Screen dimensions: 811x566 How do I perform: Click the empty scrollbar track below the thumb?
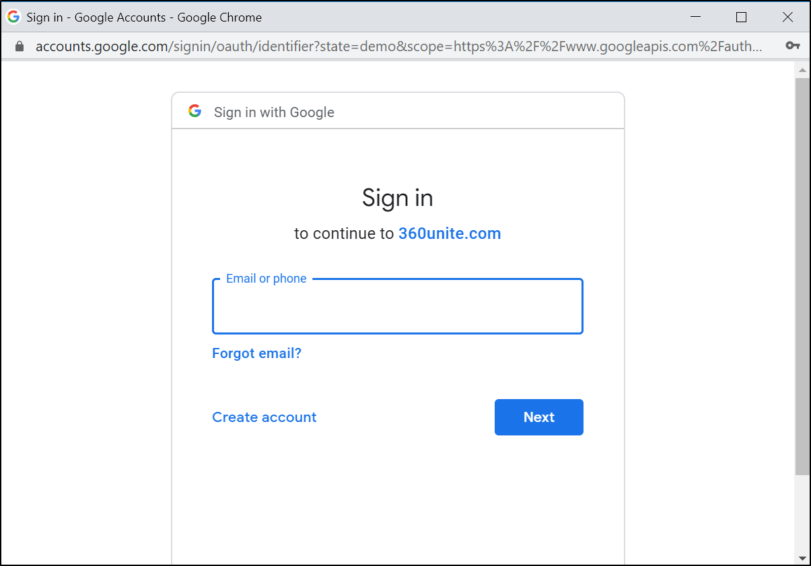(802, 515)
